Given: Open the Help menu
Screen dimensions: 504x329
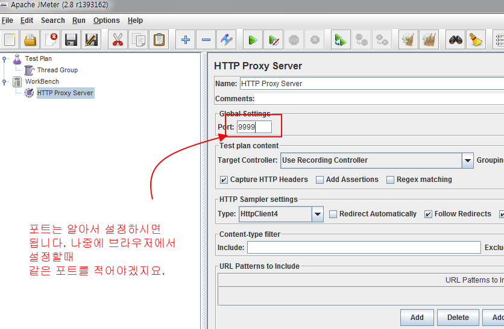Looking at the screenshot, I should click(135, 20).
